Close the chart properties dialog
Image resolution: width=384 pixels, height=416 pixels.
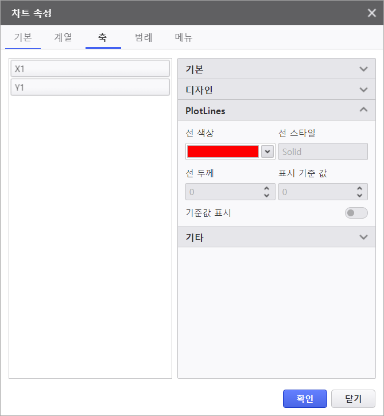[x=372, y=13]
